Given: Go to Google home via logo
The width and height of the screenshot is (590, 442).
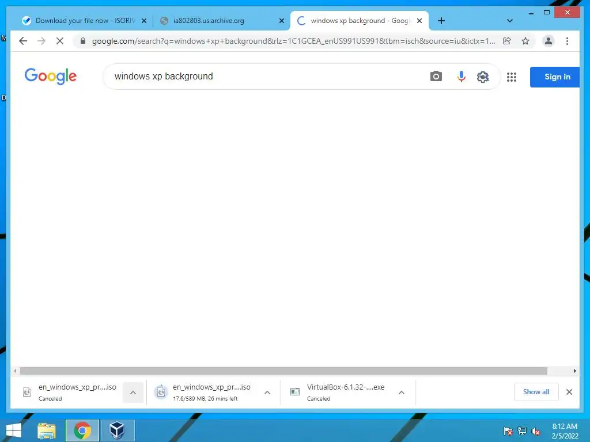Looking at the screenshot, I should 51,77.
